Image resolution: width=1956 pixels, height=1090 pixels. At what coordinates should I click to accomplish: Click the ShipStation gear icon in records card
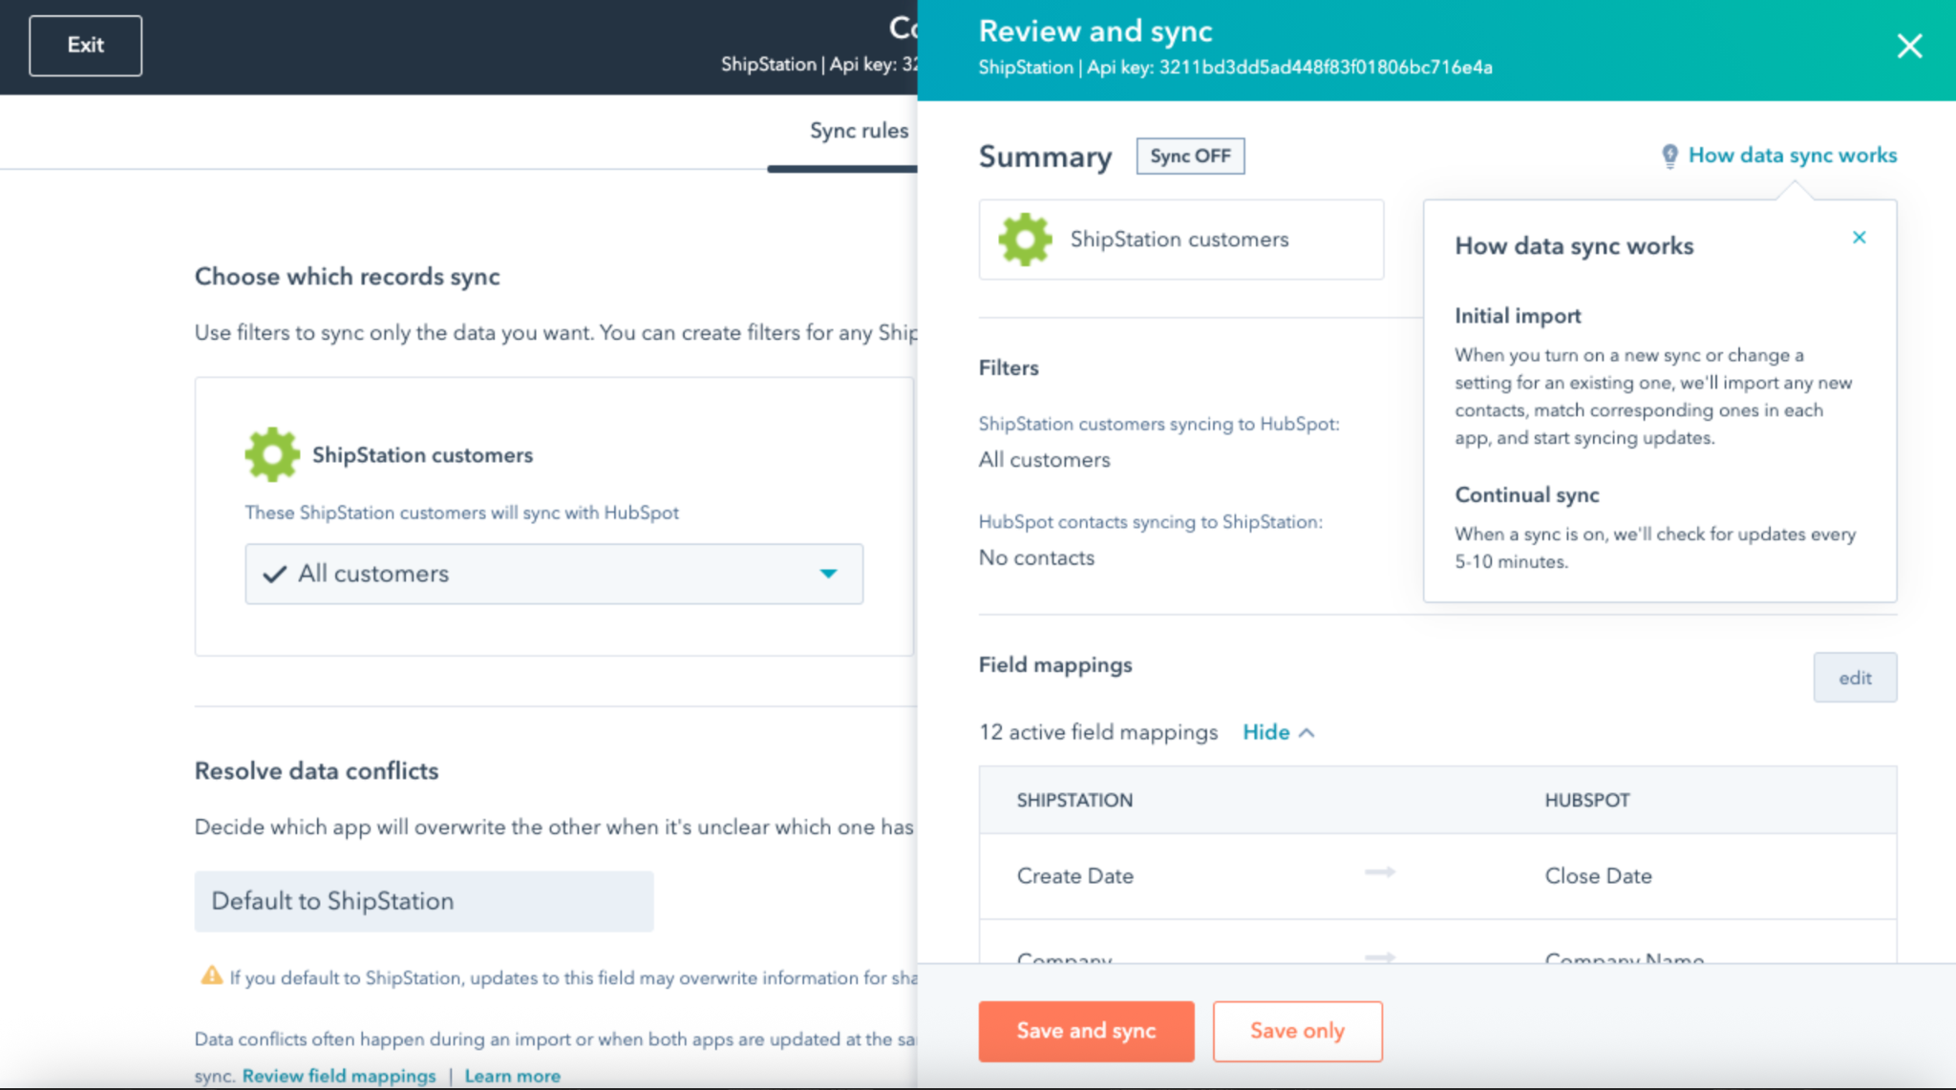272,454
